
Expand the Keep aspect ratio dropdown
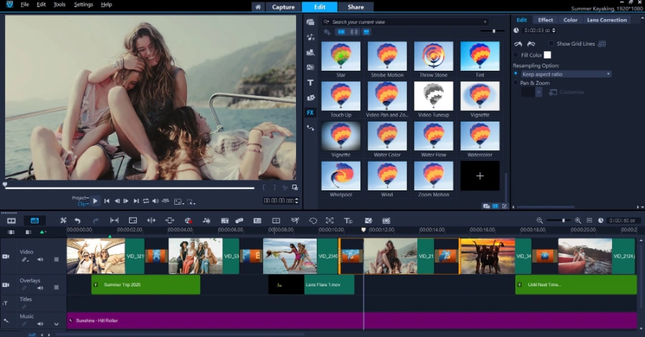565,74
